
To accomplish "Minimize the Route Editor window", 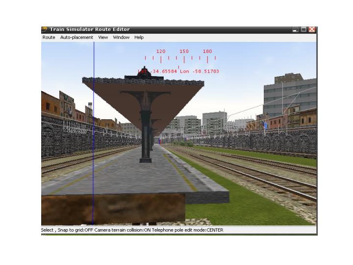I will click(295, 30).
